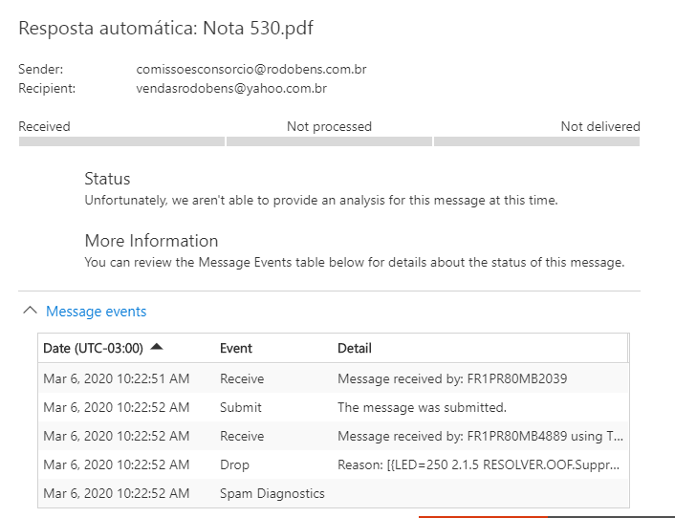Click 'Message received by: FR1PR80MB4889' detail
675x518 pixels.
(480, 436)
